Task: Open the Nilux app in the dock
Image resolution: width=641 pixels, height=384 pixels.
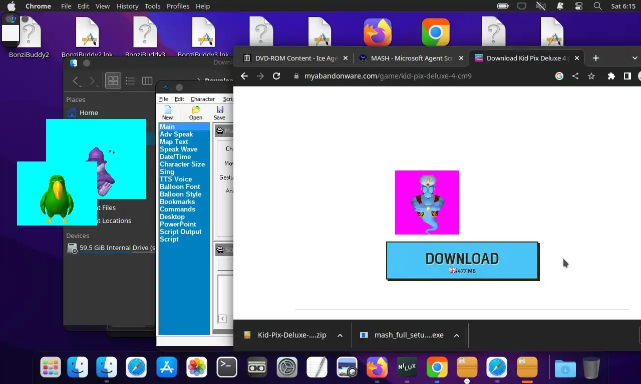Action: 407,367
